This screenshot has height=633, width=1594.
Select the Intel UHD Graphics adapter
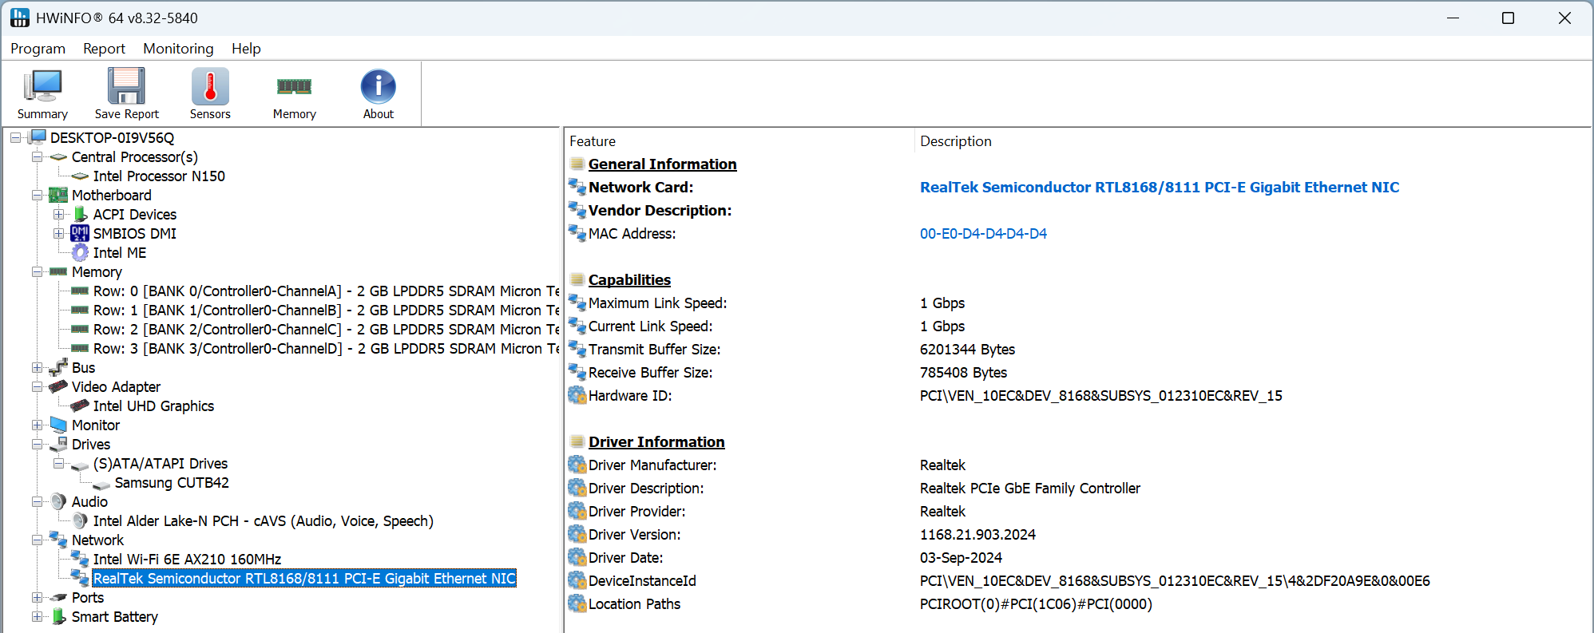pos(153,406)
